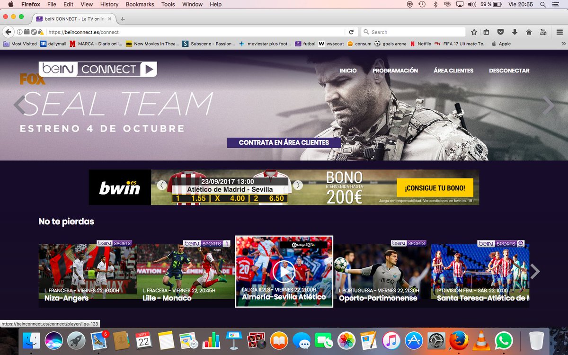568x355 pixels.
Task: Go to Firefox home page icon
Action: point(529,32)
